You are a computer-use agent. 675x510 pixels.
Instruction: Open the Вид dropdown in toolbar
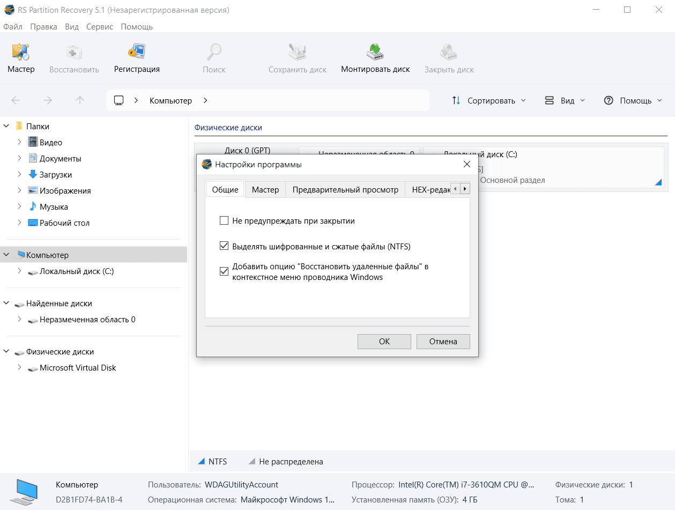(565, 100)
